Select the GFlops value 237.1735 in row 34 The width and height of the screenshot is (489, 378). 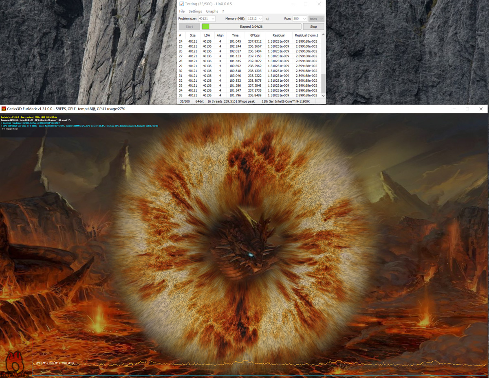(x=255, y=90)
